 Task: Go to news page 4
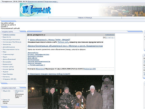click(109, 37)
